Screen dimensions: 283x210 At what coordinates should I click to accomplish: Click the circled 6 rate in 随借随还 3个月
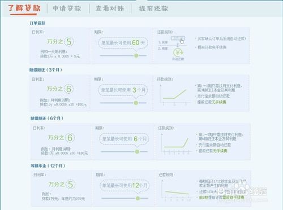pos(68,89)
